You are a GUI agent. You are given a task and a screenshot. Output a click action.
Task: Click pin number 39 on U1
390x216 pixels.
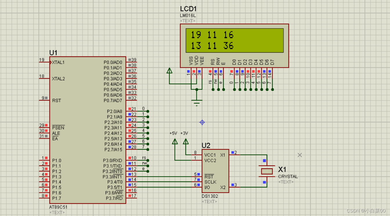(134, 60)
